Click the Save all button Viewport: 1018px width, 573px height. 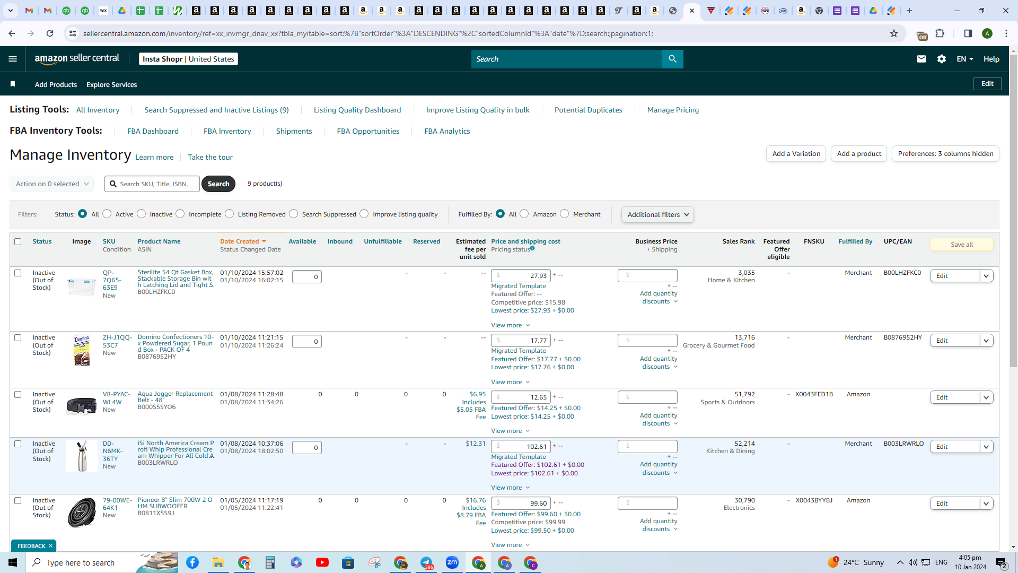(961, 245)
